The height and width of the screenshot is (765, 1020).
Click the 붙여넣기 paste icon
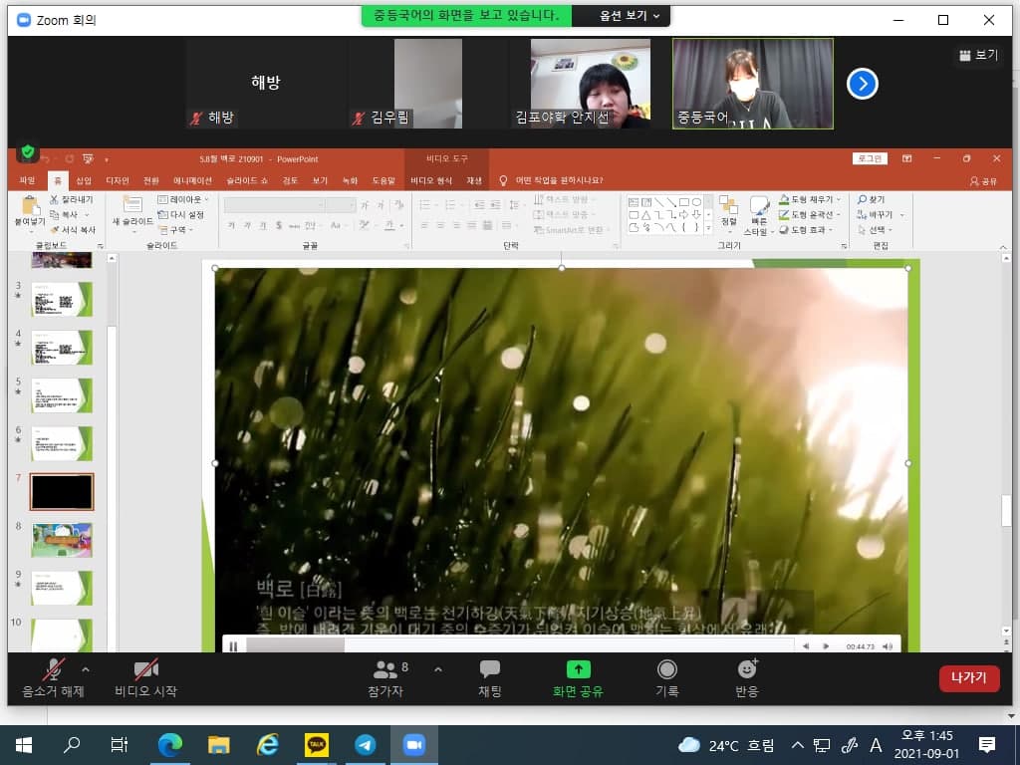pyautogui.click(x=30, y=205)
